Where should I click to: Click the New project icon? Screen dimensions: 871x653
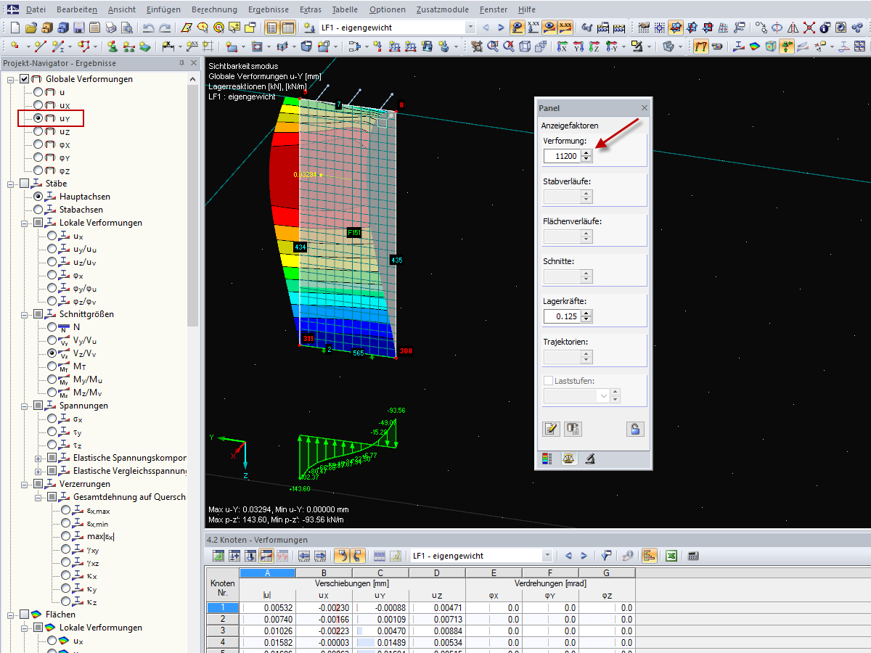pos(15,27)
